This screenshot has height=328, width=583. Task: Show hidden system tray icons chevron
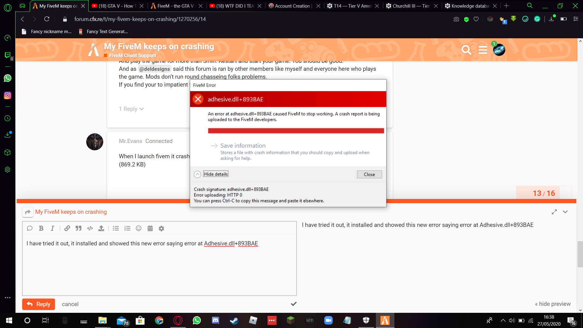click(503, 320)
